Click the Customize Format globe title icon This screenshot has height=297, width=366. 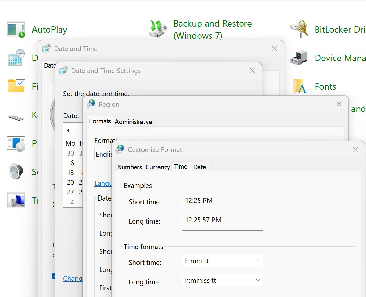pos(120,149)
